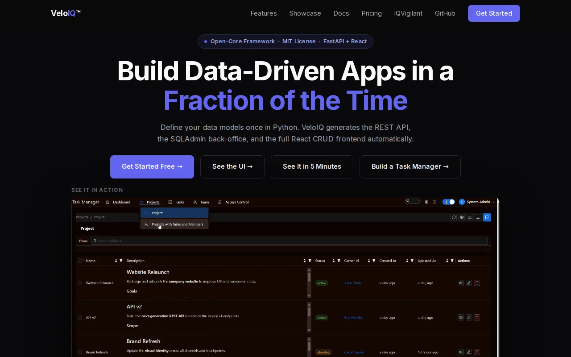Viewport: 571px width, 357px height.
Task: Go to the Showcase page
Action: coord(305,13)
